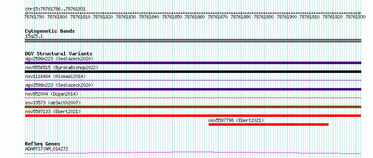Click ruler position 78761890
The image size is (373, 158).
[x=264, y=17]
